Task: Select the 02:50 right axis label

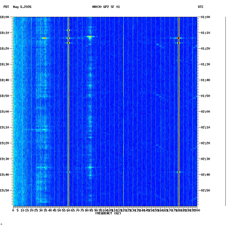Action: [205, 190]
